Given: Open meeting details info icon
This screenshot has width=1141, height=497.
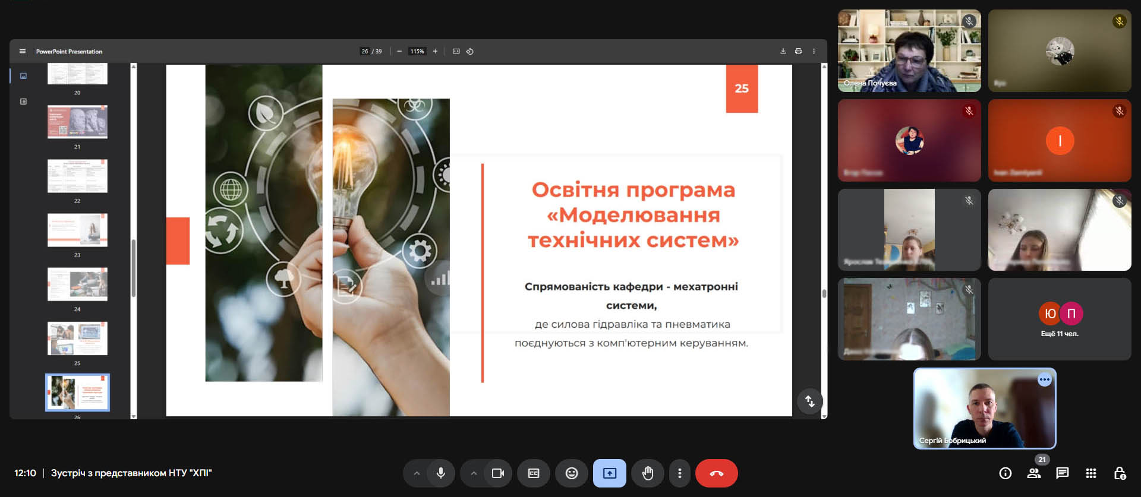Looking at the screenshot, I should (1006, 473).
